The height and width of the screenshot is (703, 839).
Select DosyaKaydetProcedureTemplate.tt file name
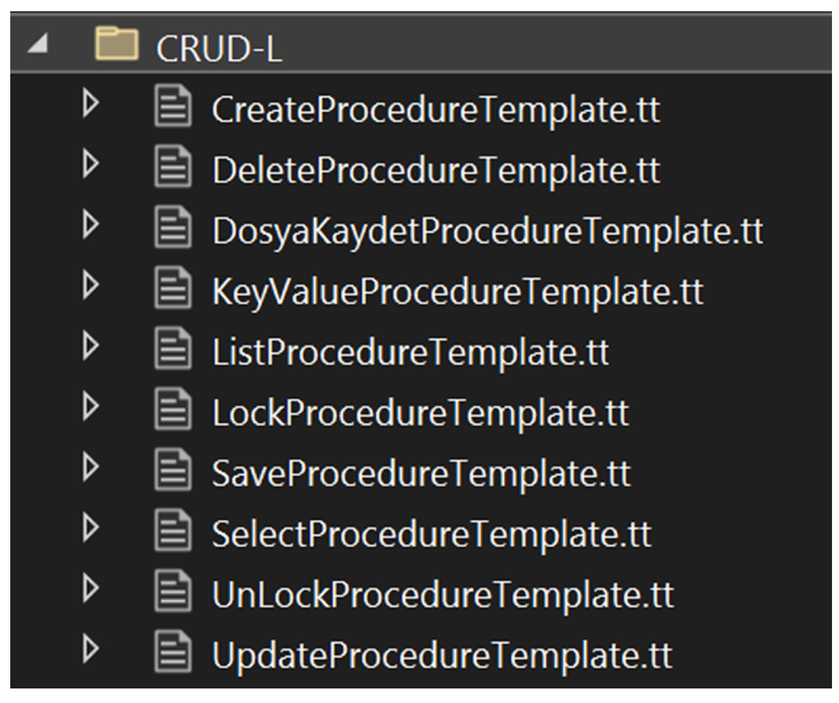tap(487, 231)
